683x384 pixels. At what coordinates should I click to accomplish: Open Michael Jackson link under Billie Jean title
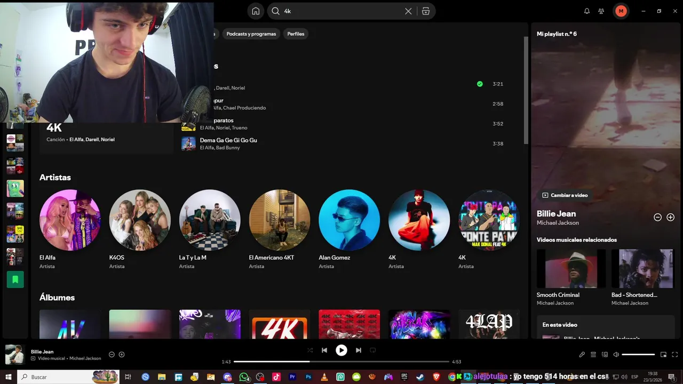[x=558, y=223]
